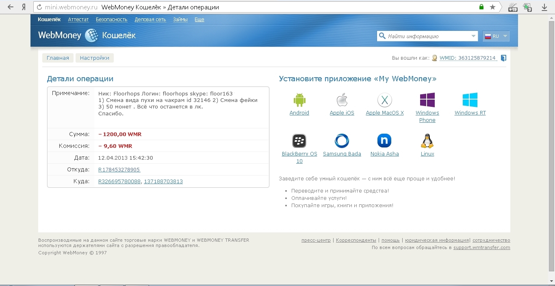The image size is (555, 286).
Task: Click the WMID: 363125879214 link
Action: tap(468, 58)
